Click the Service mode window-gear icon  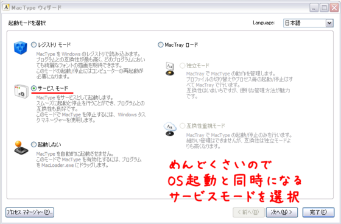(x=21, y=91)
